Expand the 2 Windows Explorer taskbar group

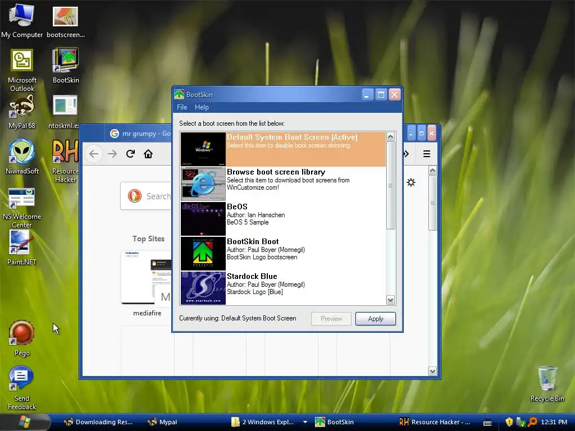click(x=305, y=422)
